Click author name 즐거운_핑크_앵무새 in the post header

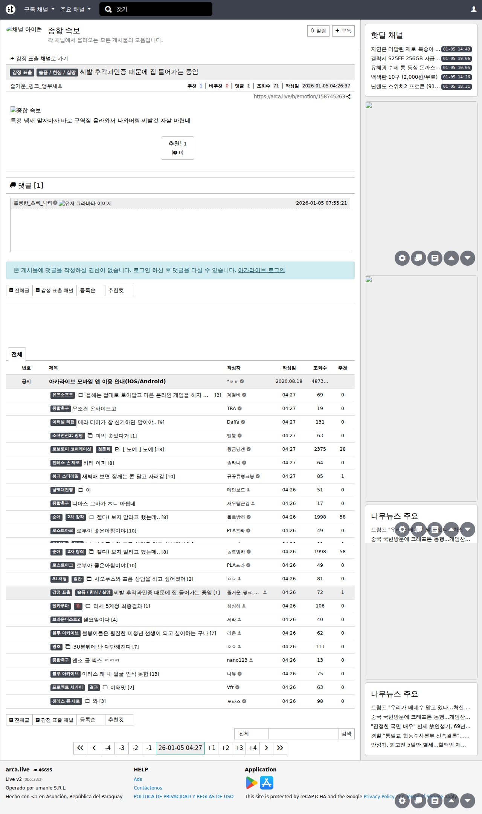click(34, 86)
